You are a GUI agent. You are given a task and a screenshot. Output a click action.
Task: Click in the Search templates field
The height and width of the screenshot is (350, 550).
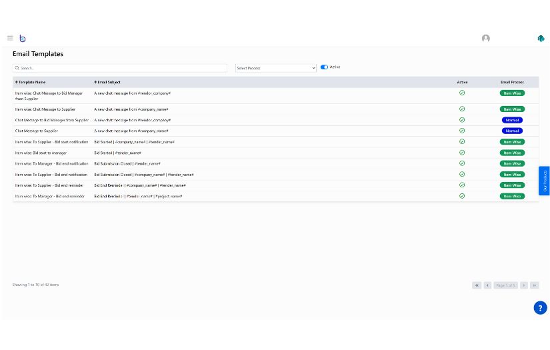point(119,68)
